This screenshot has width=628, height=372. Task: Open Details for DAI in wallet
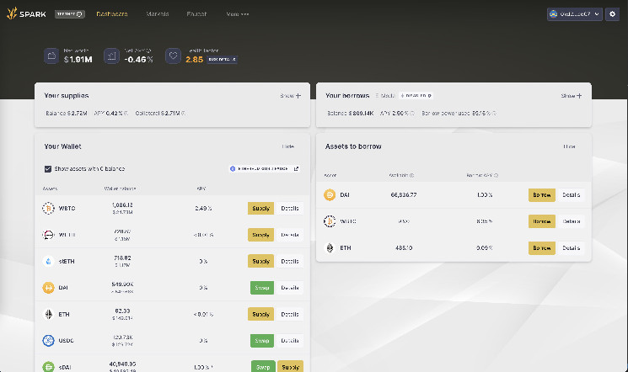(x=290, y=288)
